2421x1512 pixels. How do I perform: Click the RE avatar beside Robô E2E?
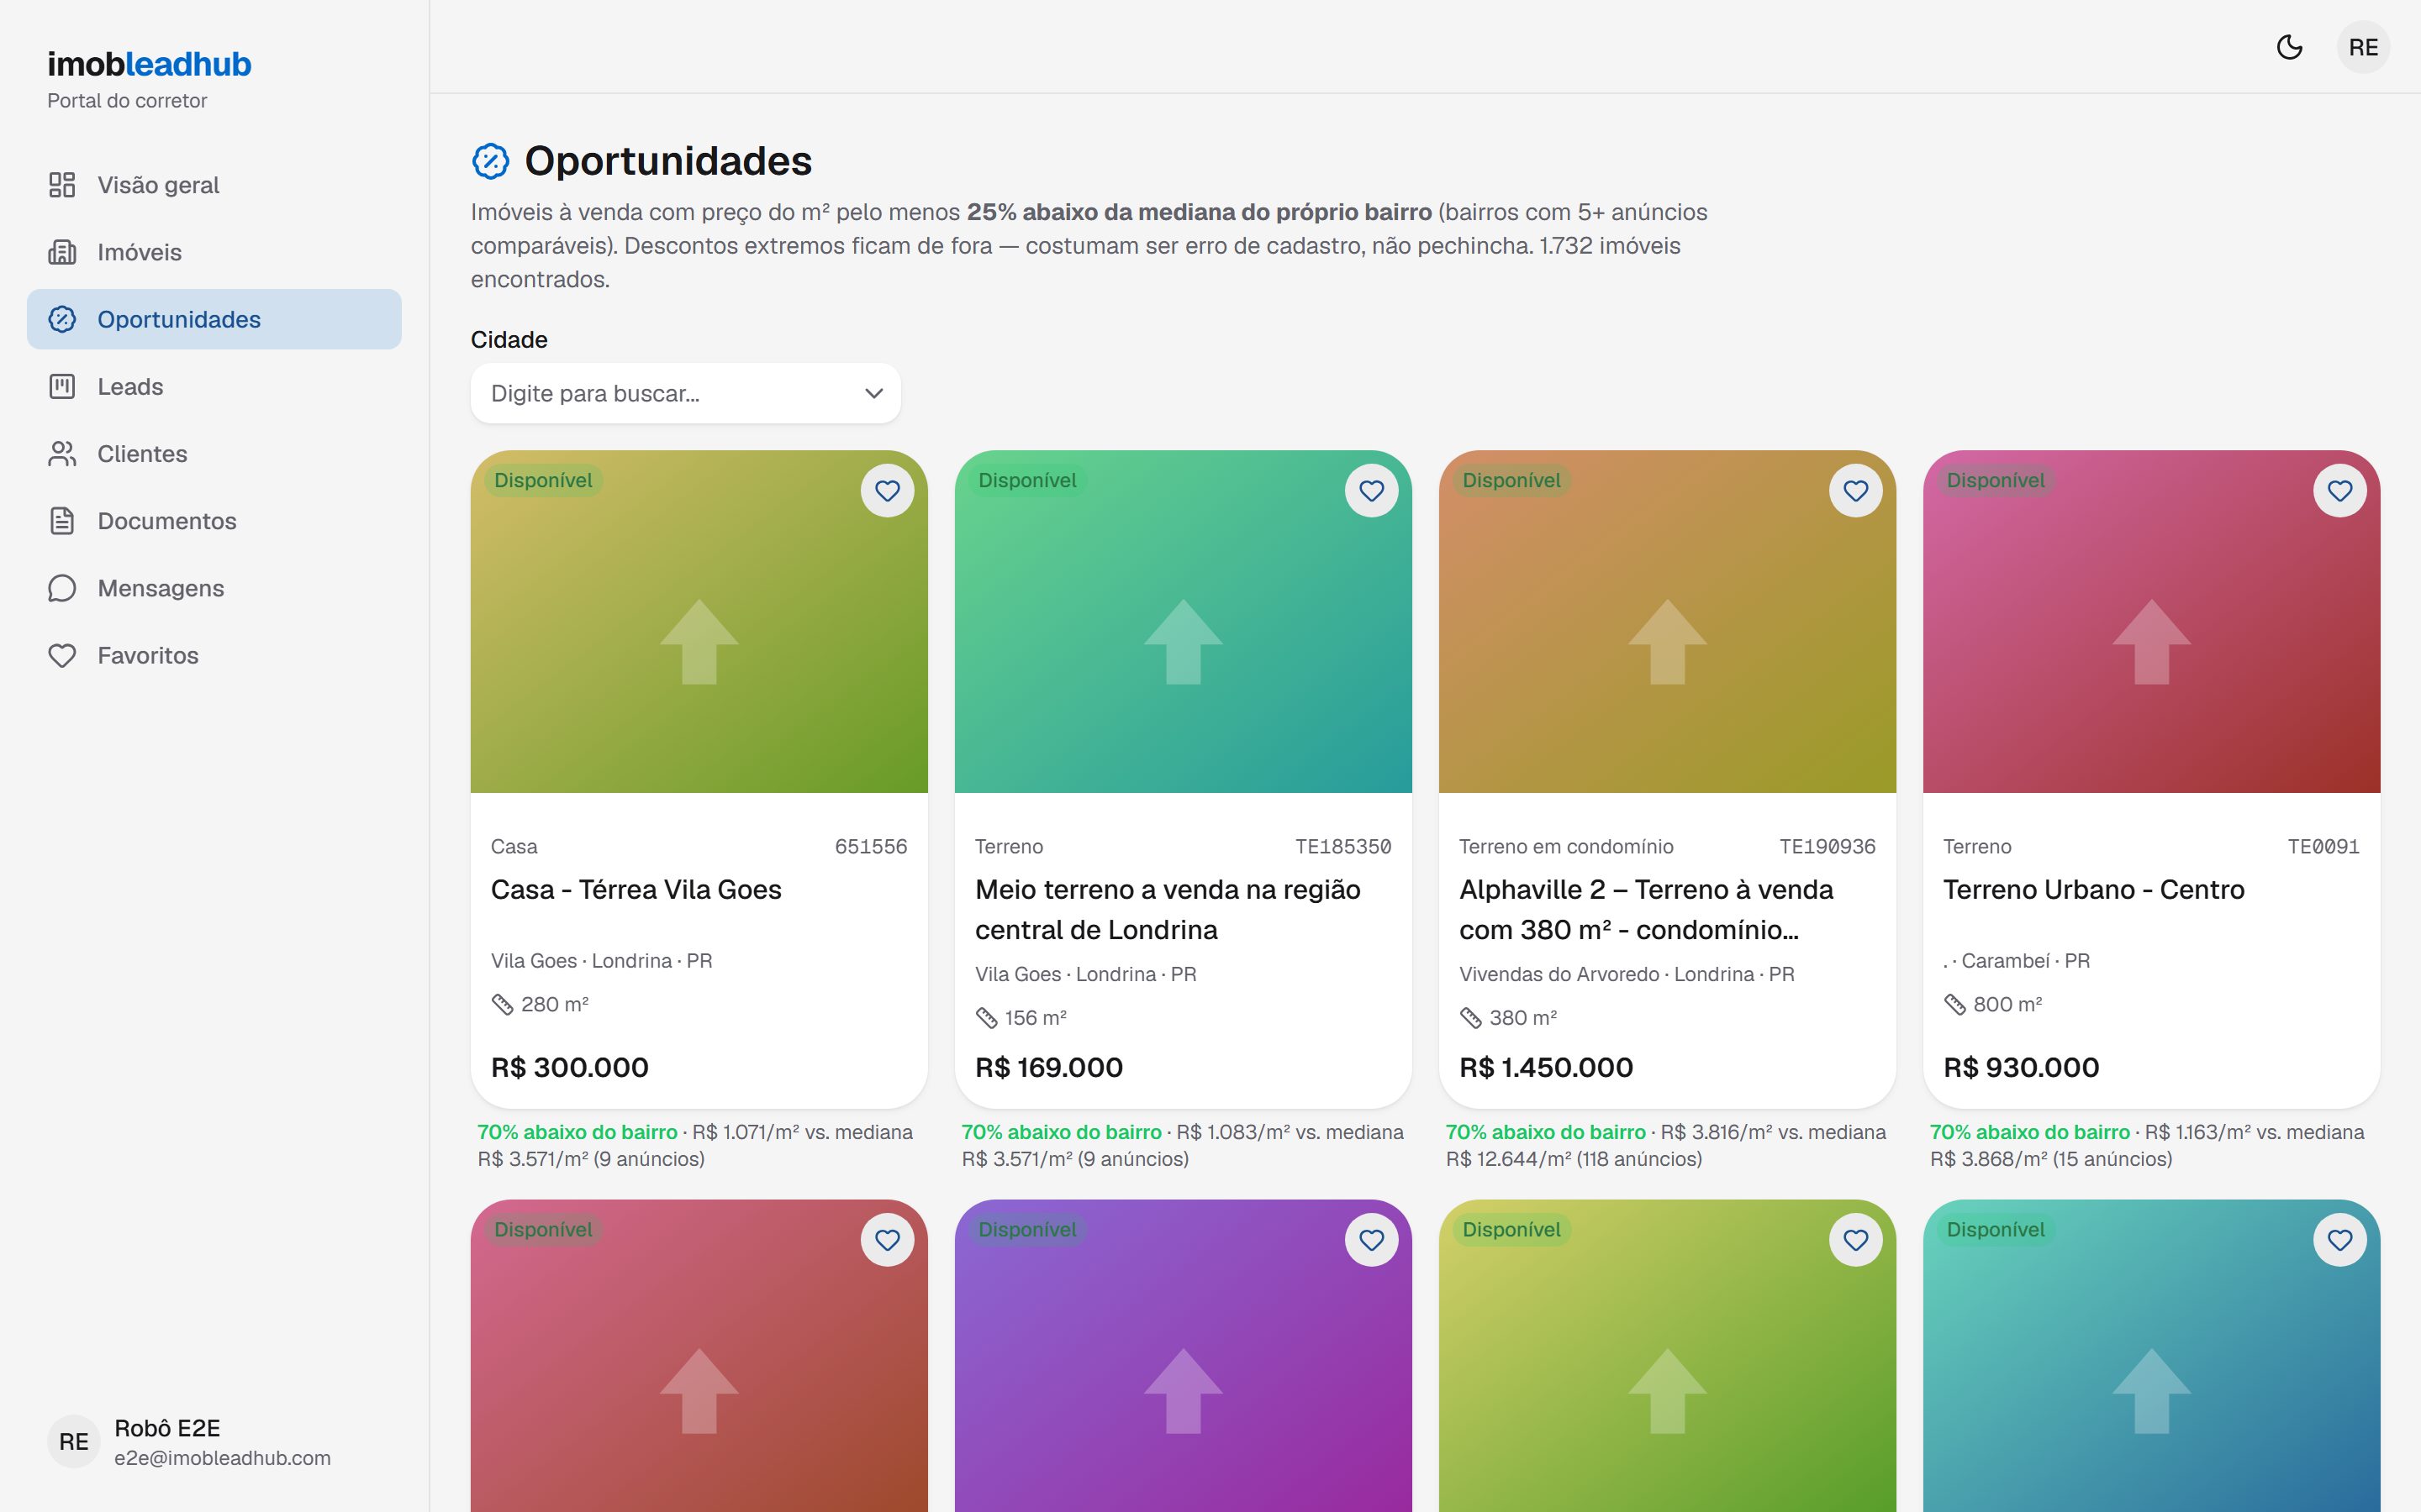74,1442
